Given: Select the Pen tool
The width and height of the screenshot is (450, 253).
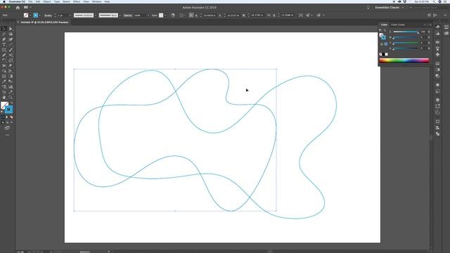Looking at the screenshot, I should click(x=4, y=39).
